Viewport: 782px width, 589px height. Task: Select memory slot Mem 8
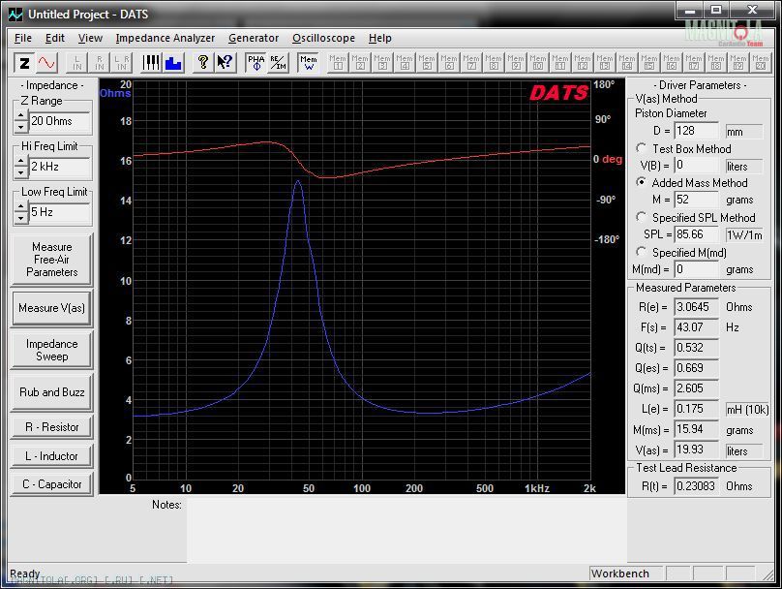(494, 63)
